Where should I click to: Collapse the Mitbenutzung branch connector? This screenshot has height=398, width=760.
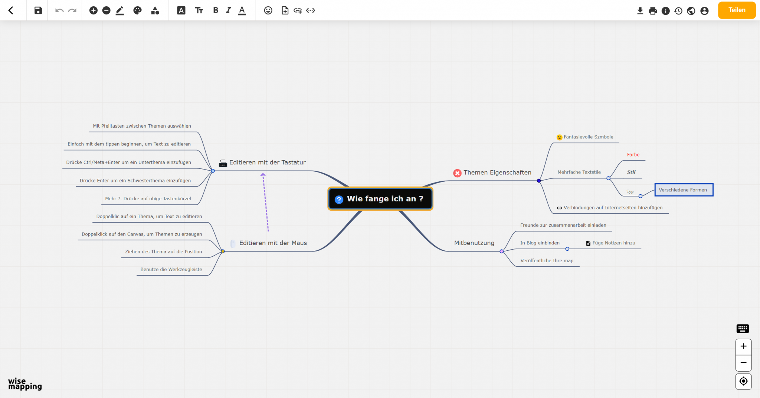[501, 251]
